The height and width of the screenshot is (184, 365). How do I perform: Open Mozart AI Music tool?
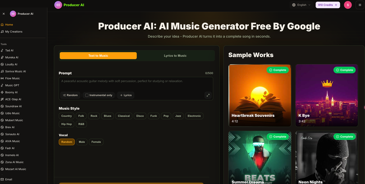(x=16, y=169)
